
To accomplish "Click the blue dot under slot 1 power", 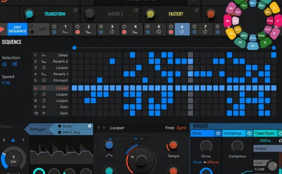I will click(x=54, y=32).
